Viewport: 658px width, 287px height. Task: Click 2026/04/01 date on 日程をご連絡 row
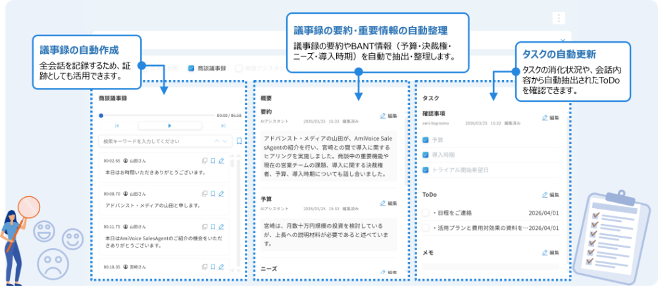(x=544, y=213)
